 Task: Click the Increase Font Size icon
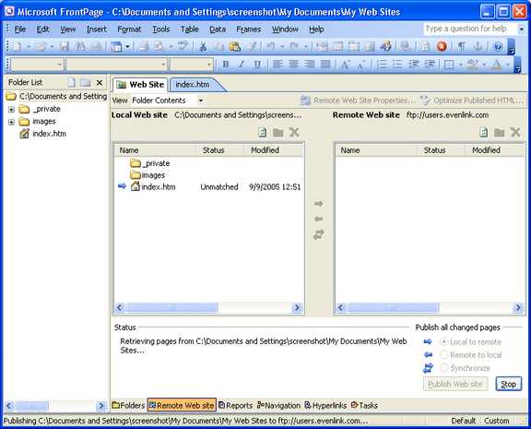click(345, 64)
